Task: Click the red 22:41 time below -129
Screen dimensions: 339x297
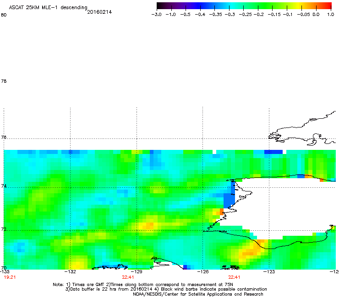Action: coord(128,277)
